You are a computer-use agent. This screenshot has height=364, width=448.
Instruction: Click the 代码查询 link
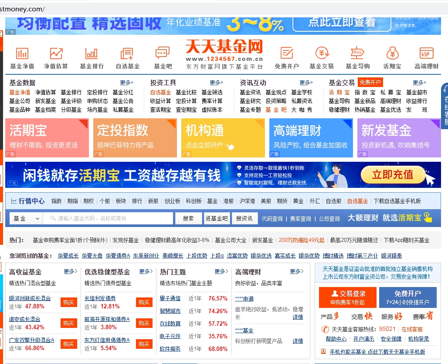click(x=272, y=219)
